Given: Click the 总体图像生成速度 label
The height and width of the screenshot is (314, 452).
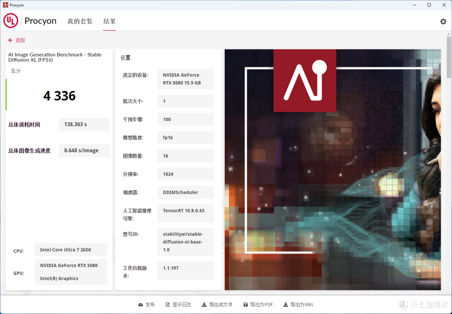Looking at the screenshot, I should [29, 151].
